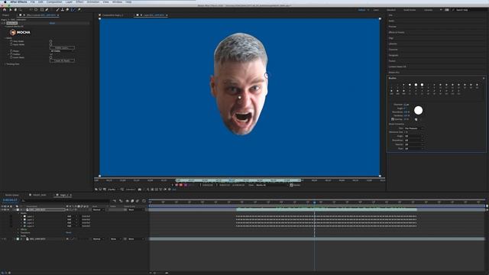Click the current-time indicator on timeline ruler
This screenshot has width=489, height=275.
pos(314,202)
